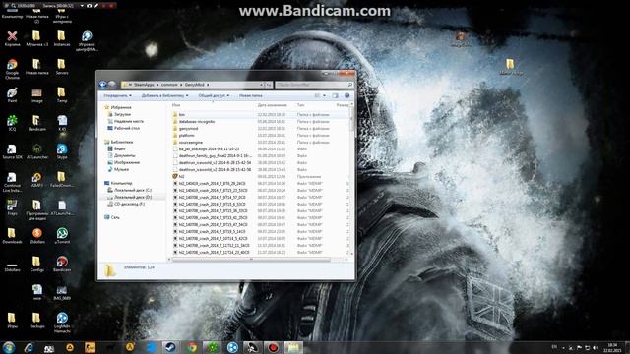Launch Skype from the desktop
Screen dimensions: 630x354
62,151
